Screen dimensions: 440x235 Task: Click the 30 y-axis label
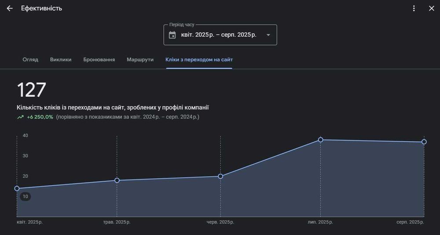[x=26, y=156]
